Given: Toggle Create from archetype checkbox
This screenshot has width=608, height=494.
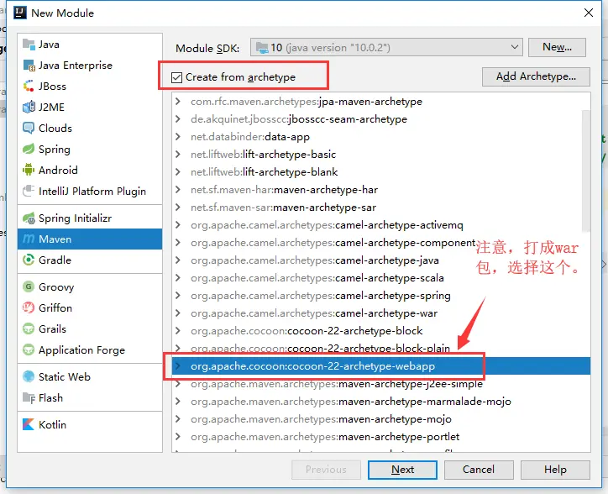Looking at the screenshot, I should click(x=177, y=77).
